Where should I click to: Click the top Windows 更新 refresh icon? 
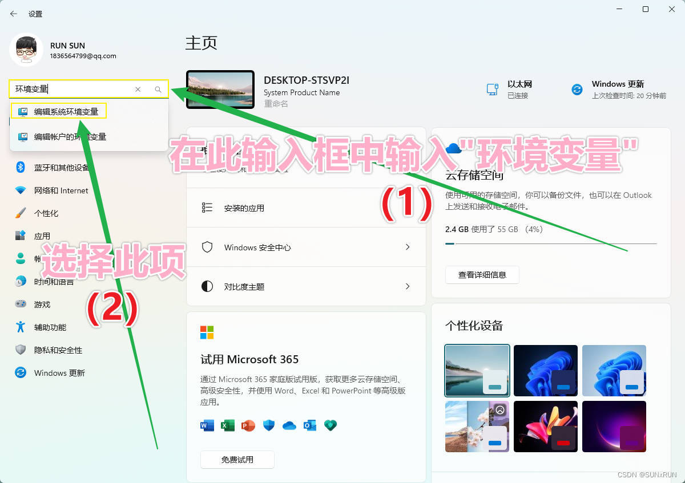pos(577,90)
